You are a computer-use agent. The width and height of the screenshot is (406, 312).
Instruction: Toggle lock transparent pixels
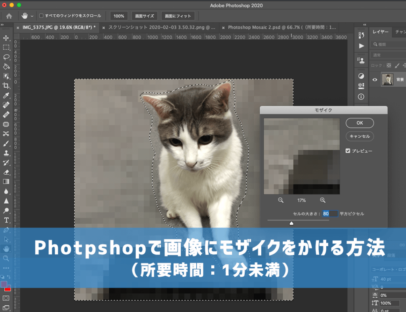pyautogui.click(x=389, y=65)
